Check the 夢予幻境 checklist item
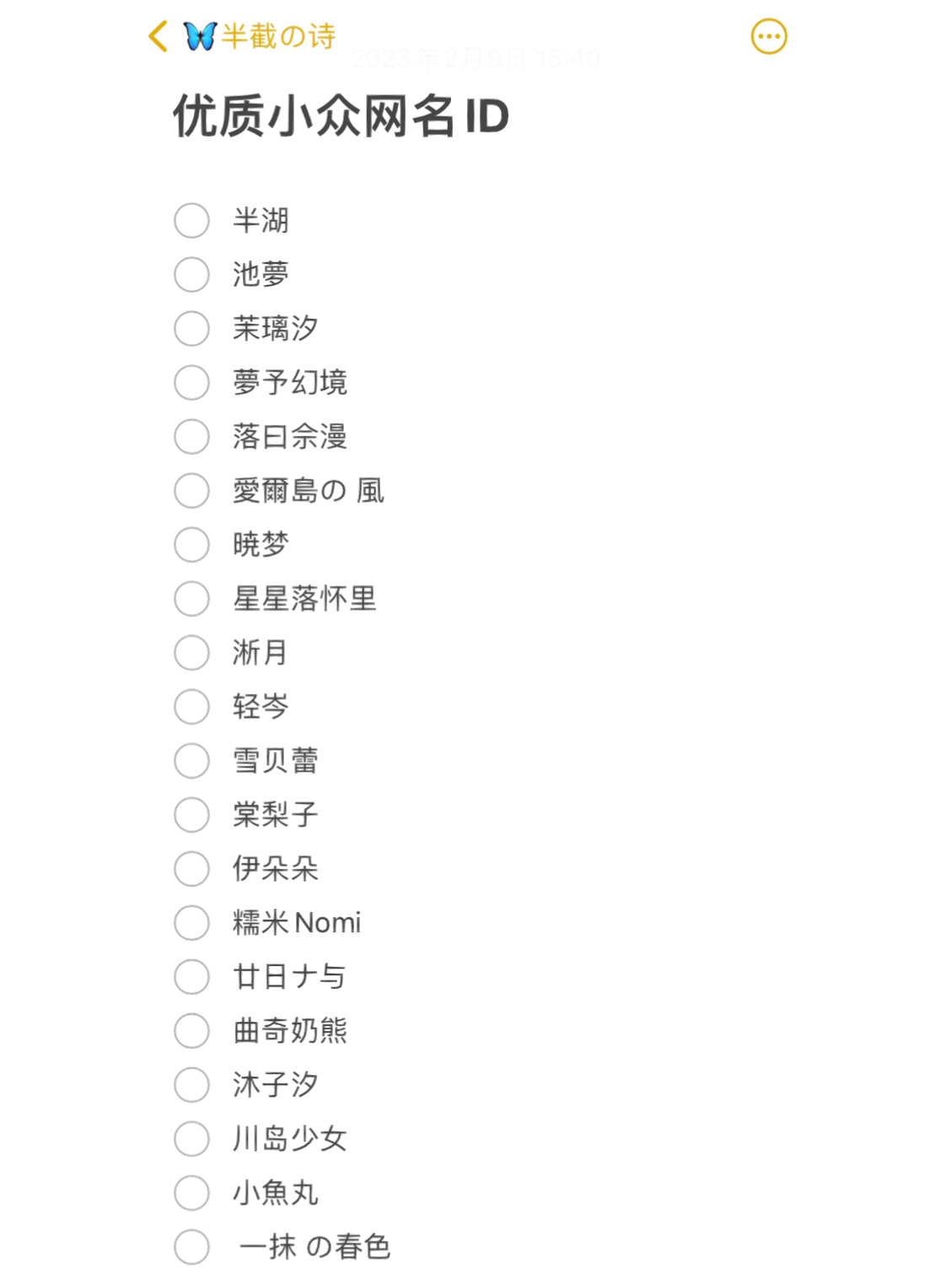The height and width of the screenshot is (1268, 951). pos(191,383)
